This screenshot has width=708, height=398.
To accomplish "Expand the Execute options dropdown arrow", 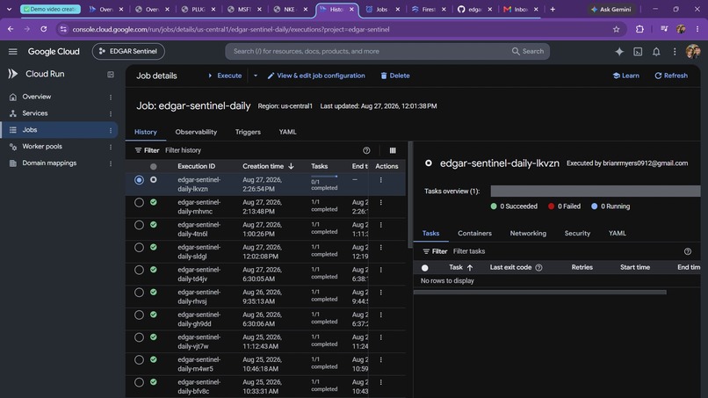I will (x=255, y=76).
